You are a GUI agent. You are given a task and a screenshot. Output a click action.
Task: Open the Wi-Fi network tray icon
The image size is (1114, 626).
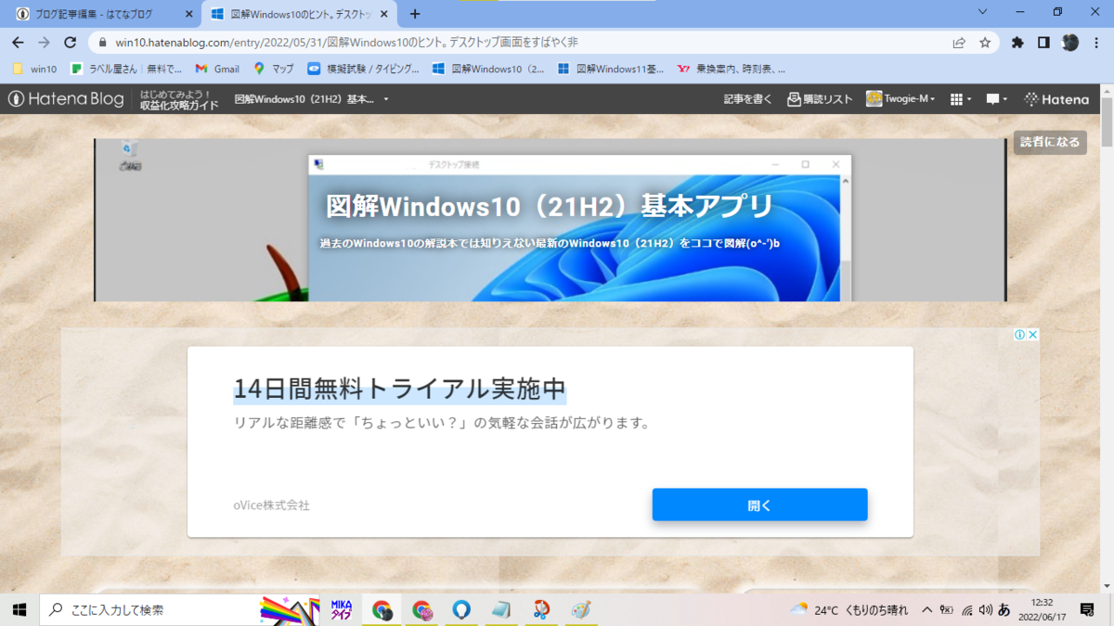tap(966, 609)
